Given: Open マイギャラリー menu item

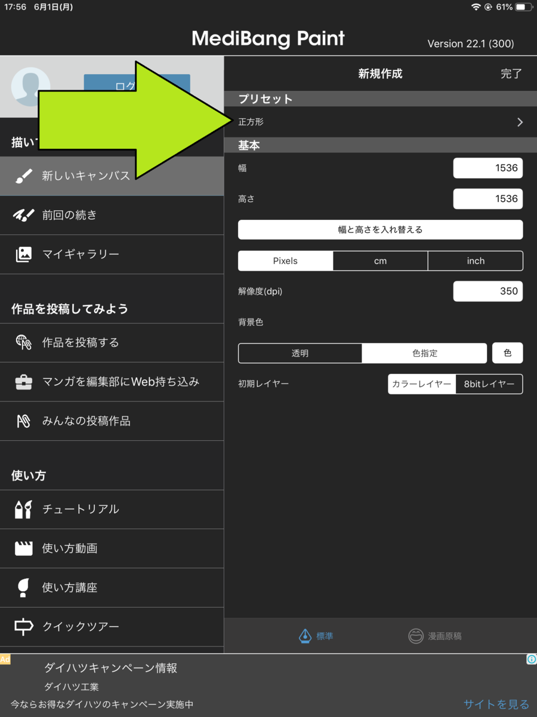Looking at the screenshot, I should [112, 255].
